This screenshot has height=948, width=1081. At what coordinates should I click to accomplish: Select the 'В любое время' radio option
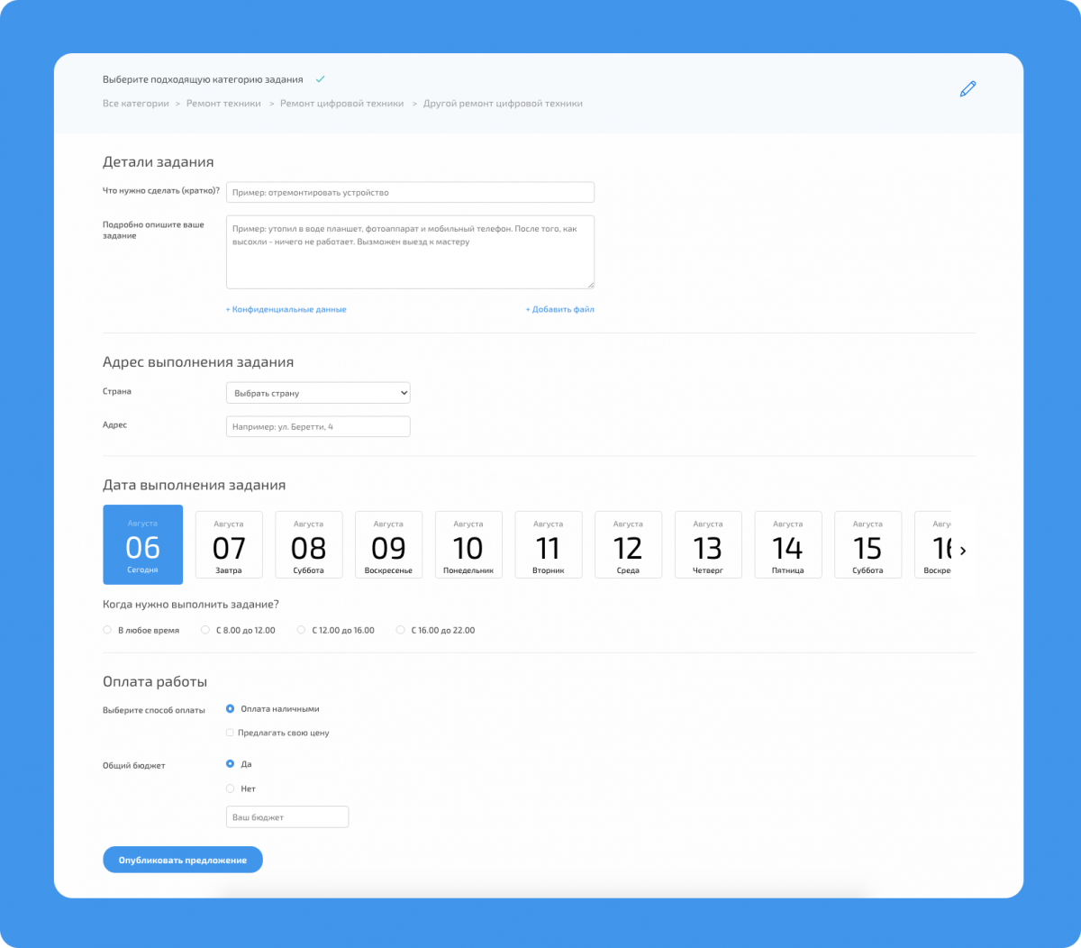107,630
